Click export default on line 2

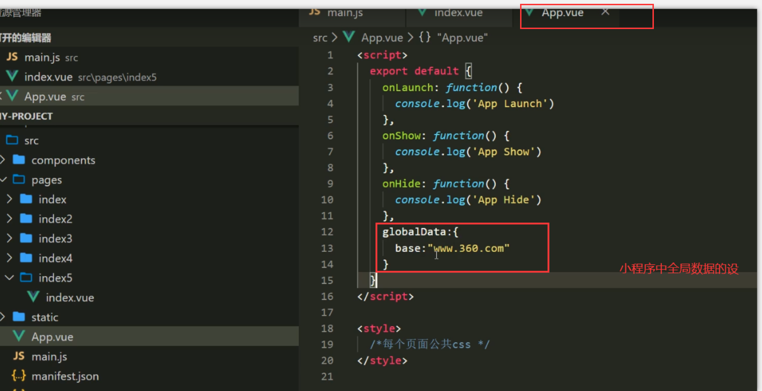(414, 71)
